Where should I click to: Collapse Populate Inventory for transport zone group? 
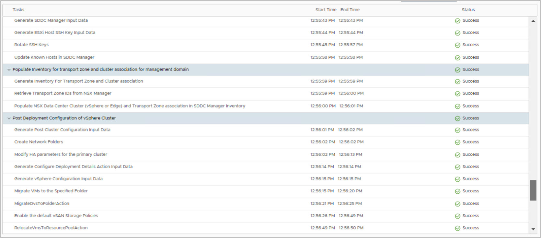pyautogui.click(x=9, y=70)
